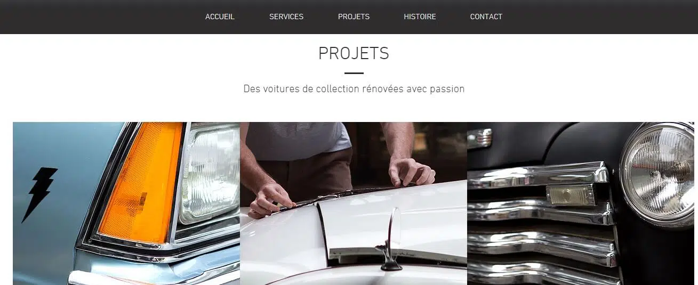Open the ACCUEIL menu item
This screenshot has height=285, width=698.
[x=220, y=17]
